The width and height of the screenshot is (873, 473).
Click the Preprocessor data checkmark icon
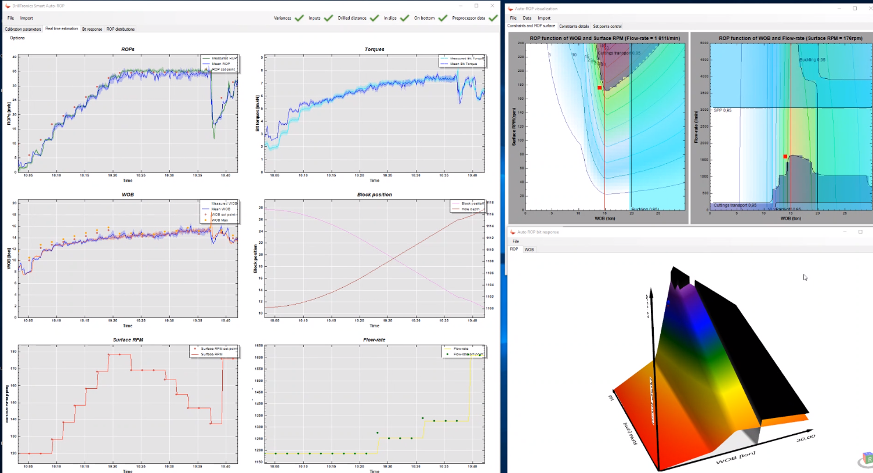point(493,18)
